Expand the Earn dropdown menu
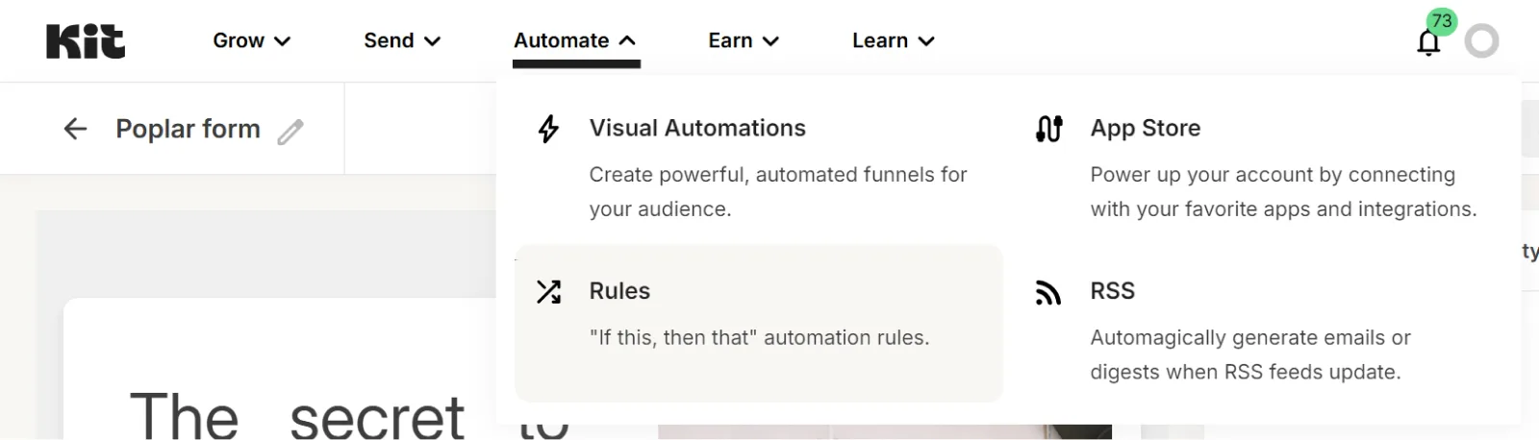This screenshot has height=440, width=1539. 743,40
